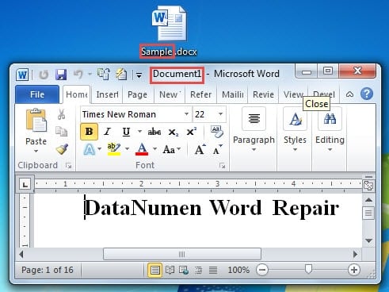Click the zoom slider handle
Viewport: 389px width, 292px height.
click(308, 269)
